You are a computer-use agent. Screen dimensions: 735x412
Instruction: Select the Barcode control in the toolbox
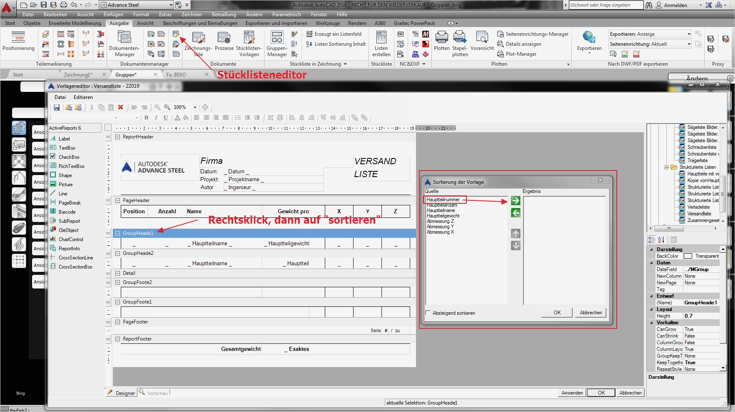click(x=67, y=212)
